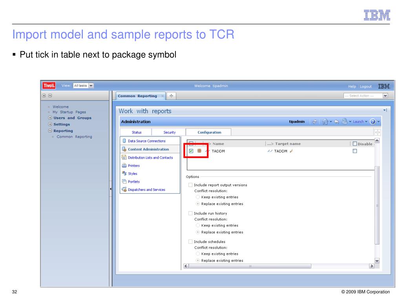The width and height of the screenshot is (402, 301).
Task: Open Common Reporting under Reporting
Action: (74, 137)
